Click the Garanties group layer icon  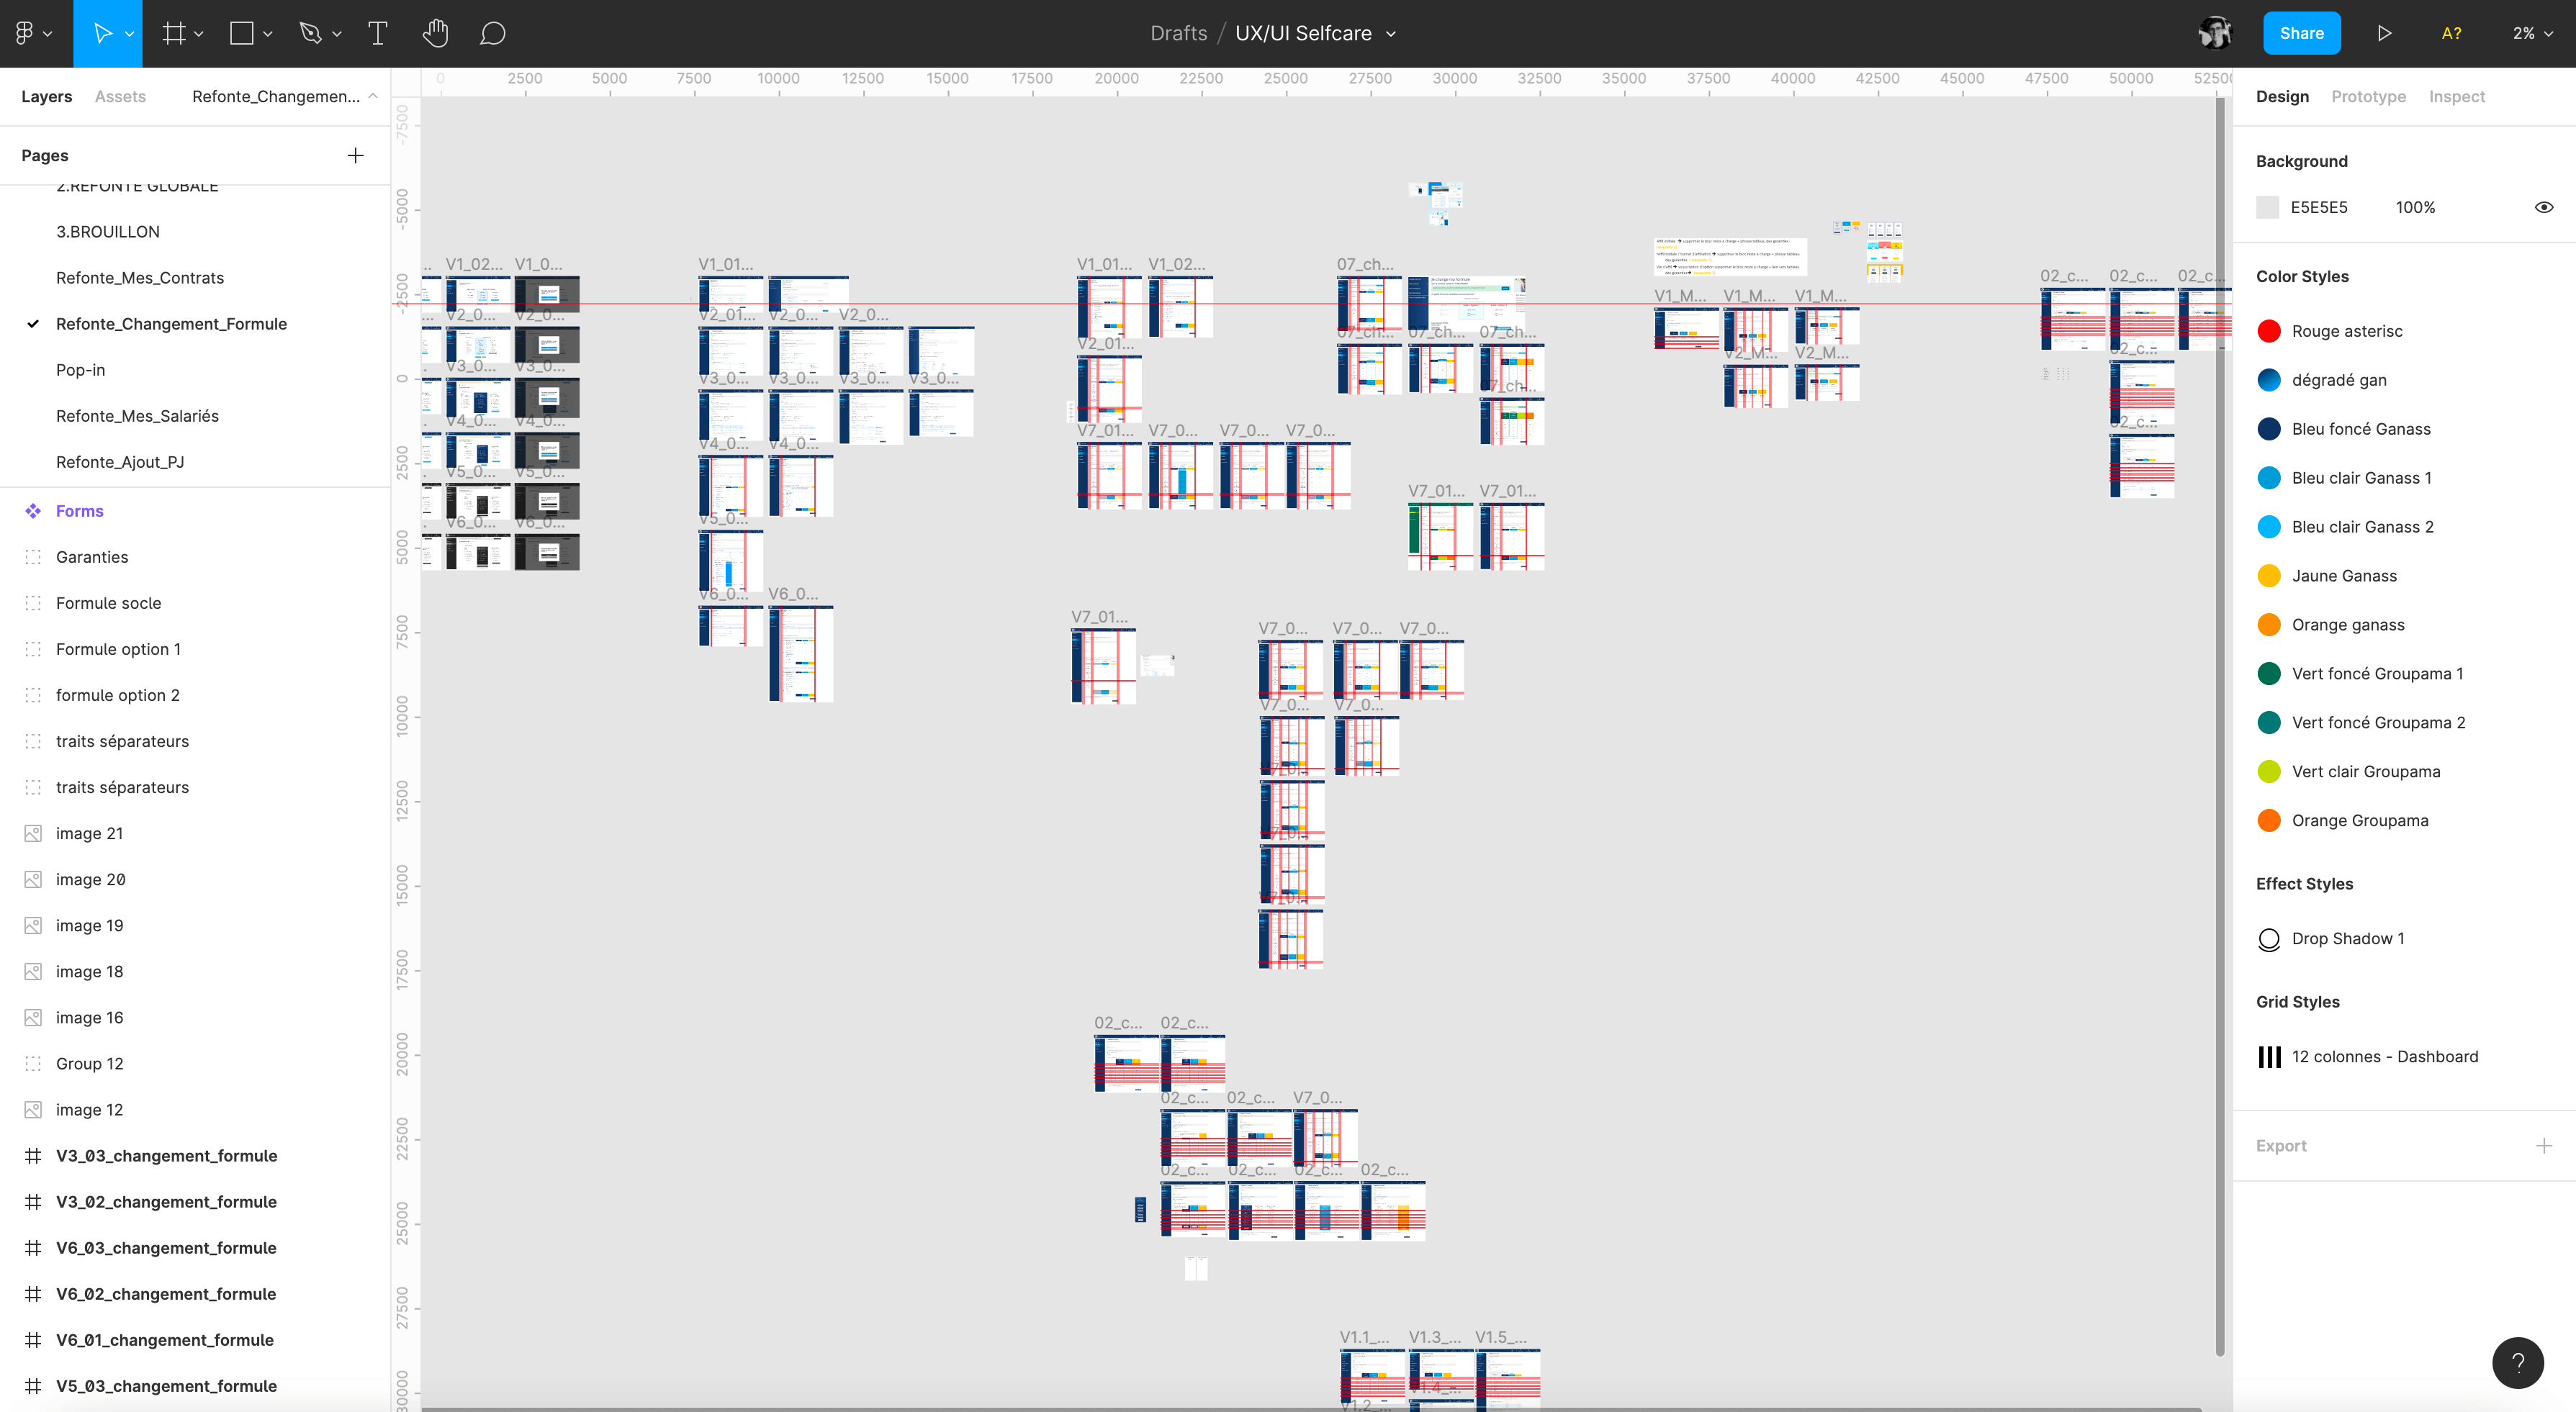point(33,556)
